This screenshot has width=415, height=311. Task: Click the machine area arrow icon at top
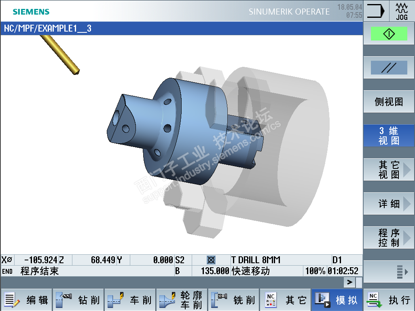pos(376,11)
